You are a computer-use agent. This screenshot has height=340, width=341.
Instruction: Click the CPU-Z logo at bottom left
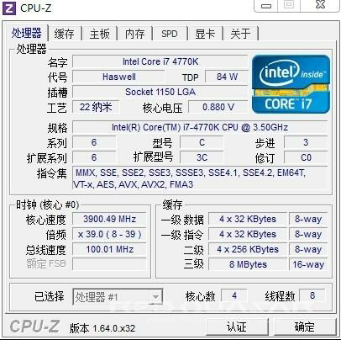34,327
